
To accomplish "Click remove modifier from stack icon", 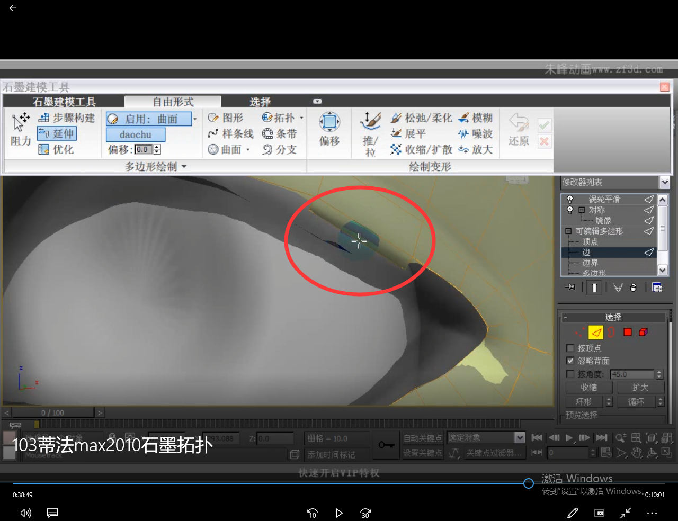I will [x=634, y=288].
